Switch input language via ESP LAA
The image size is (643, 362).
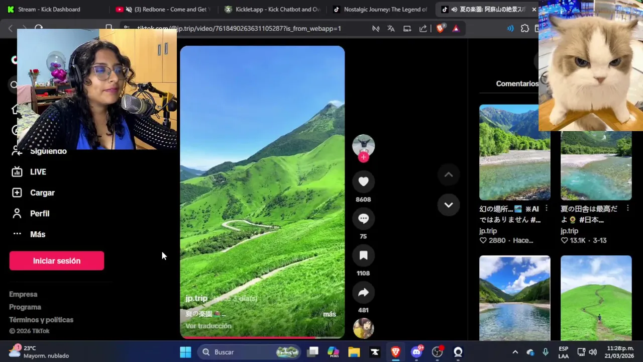click(564, 352)
